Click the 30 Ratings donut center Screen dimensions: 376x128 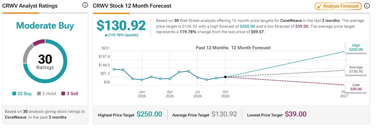pyautogui.click(x=45, y=62)
